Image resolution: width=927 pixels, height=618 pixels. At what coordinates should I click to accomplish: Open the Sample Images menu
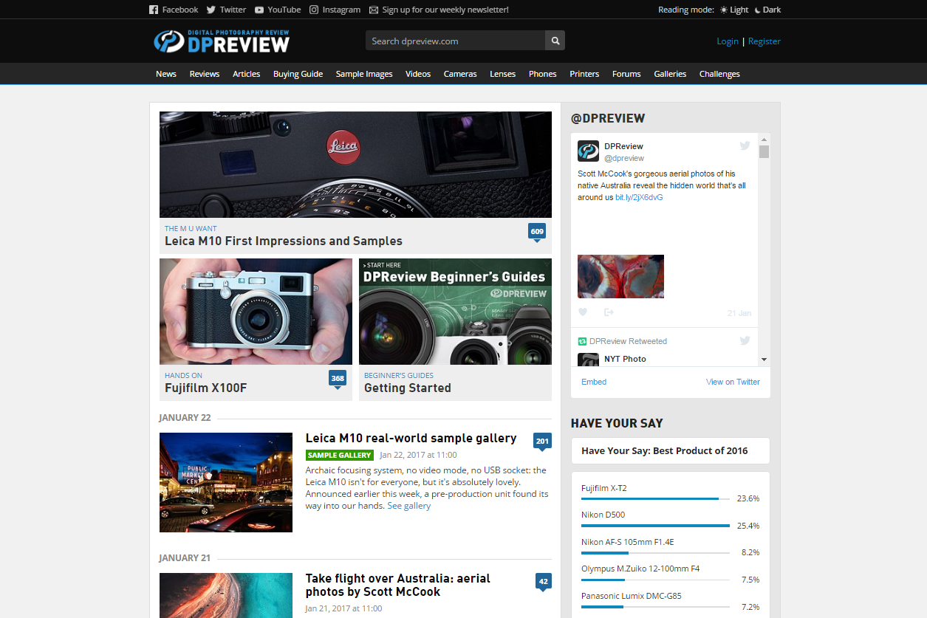click(x=364, y=74)
